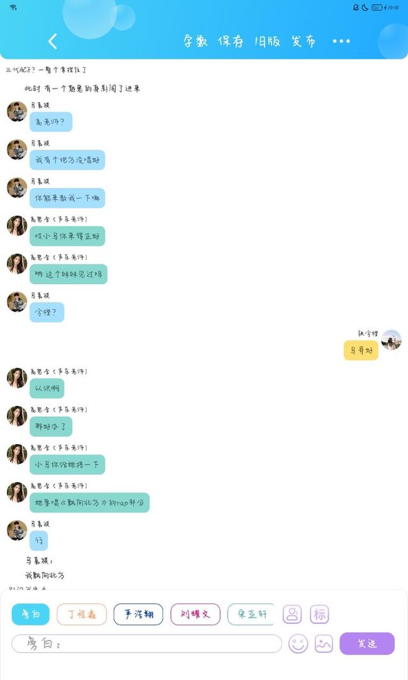
Task: Tap the yellow 马哥好 chat bubble
Action: (x=361, y=351)
